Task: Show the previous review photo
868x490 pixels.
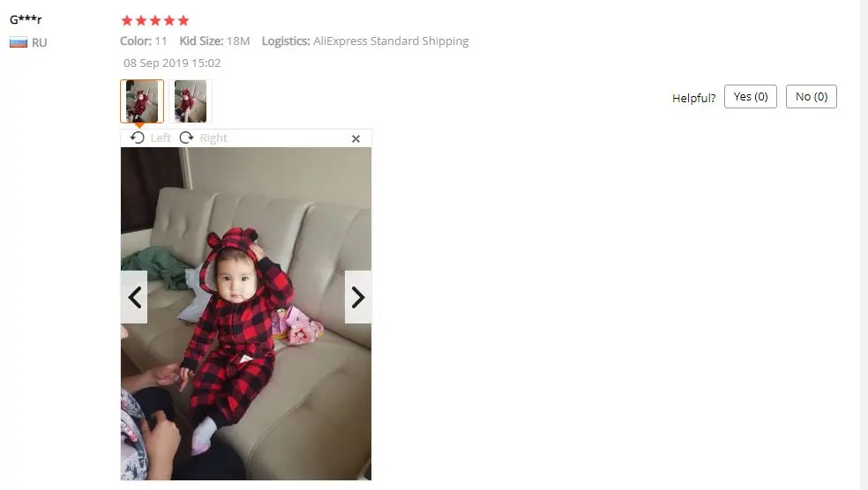Action: pos(134,298)
